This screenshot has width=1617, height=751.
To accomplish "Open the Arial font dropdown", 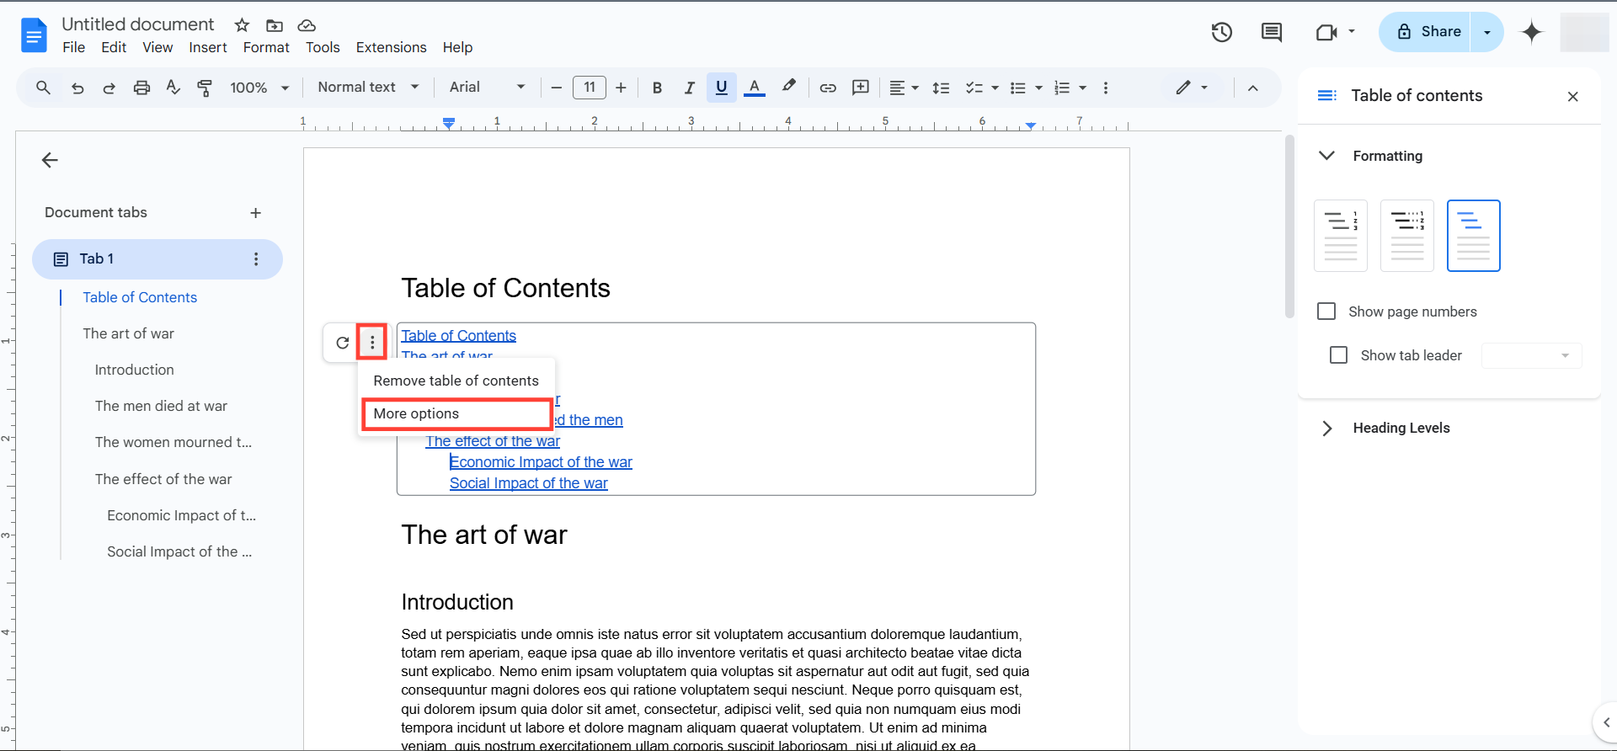I will click(487, 88).
